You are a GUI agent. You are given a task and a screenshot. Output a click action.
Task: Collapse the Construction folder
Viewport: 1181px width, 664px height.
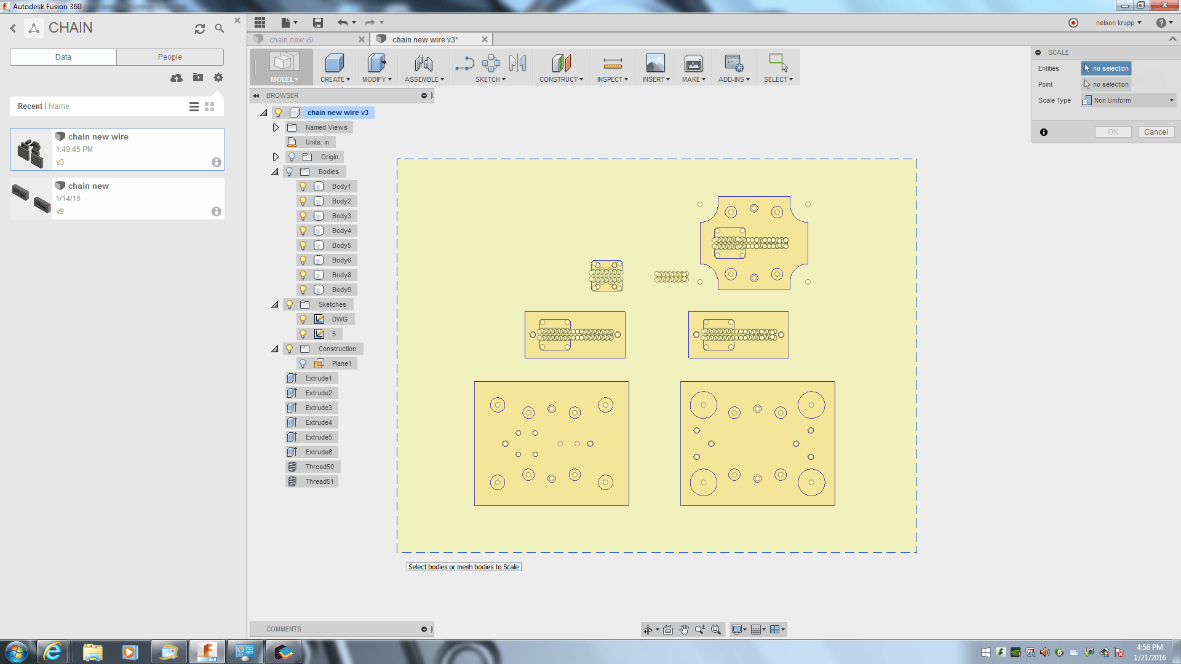[275, 349]
